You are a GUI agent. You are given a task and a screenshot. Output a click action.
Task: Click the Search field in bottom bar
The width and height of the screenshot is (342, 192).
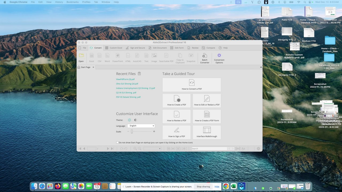click(x=209, y=149)
